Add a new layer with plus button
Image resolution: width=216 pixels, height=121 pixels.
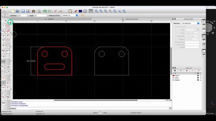coord(187,71)
